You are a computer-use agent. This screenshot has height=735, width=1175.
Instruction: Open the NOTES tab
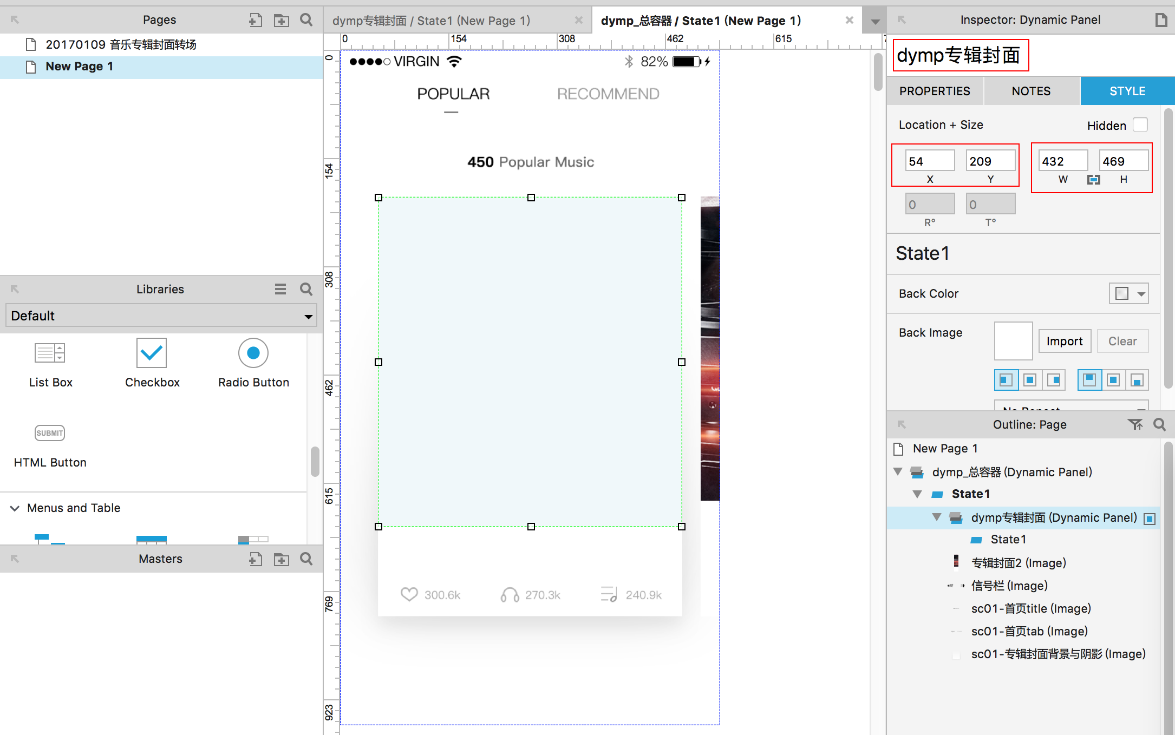(1031, 91)
